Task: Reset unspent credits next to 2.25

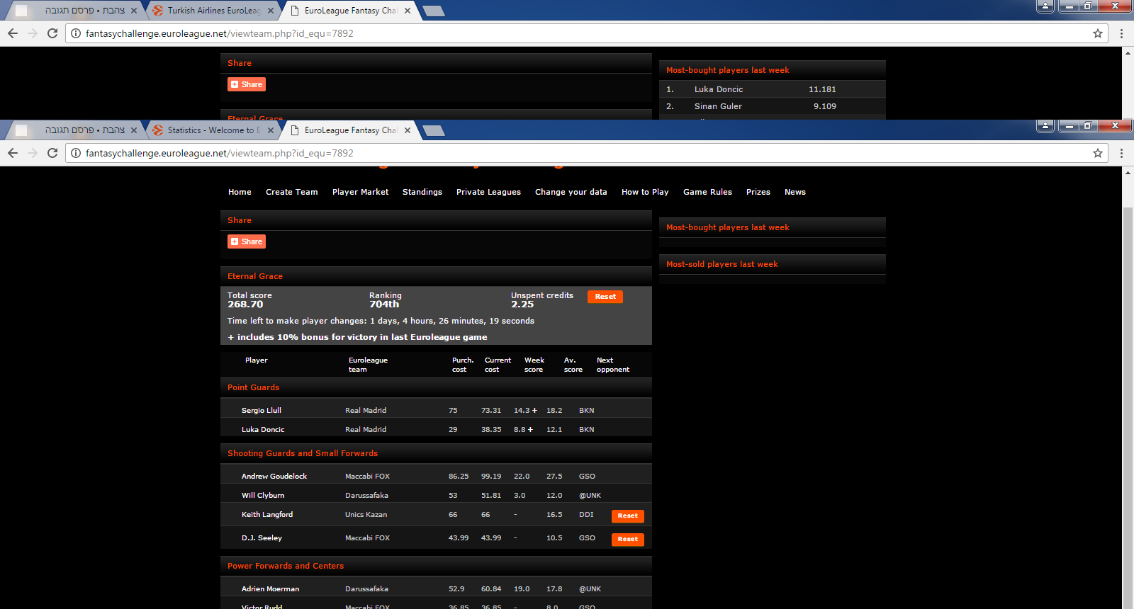Action: click(x=605, y=297)
